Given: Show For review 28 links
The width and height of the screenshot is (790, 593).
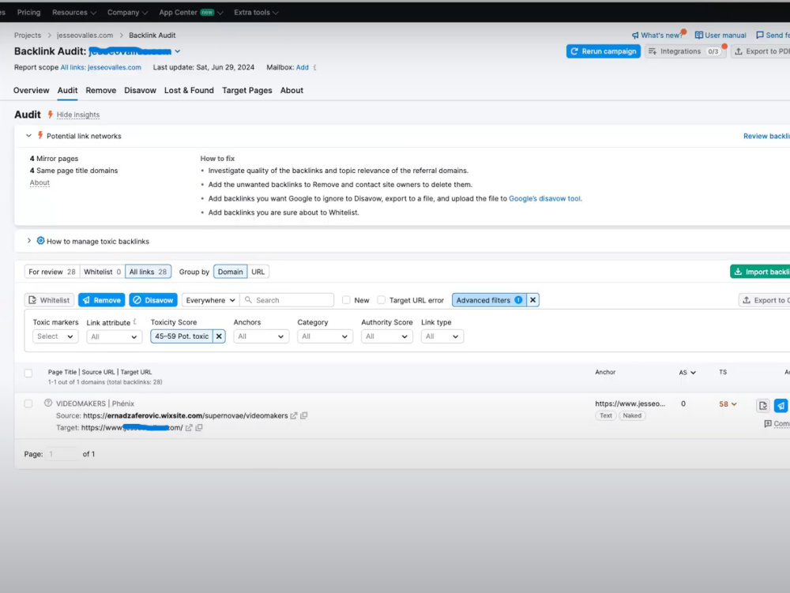Looking at the screenshot, I should click(x=52, y=272).
